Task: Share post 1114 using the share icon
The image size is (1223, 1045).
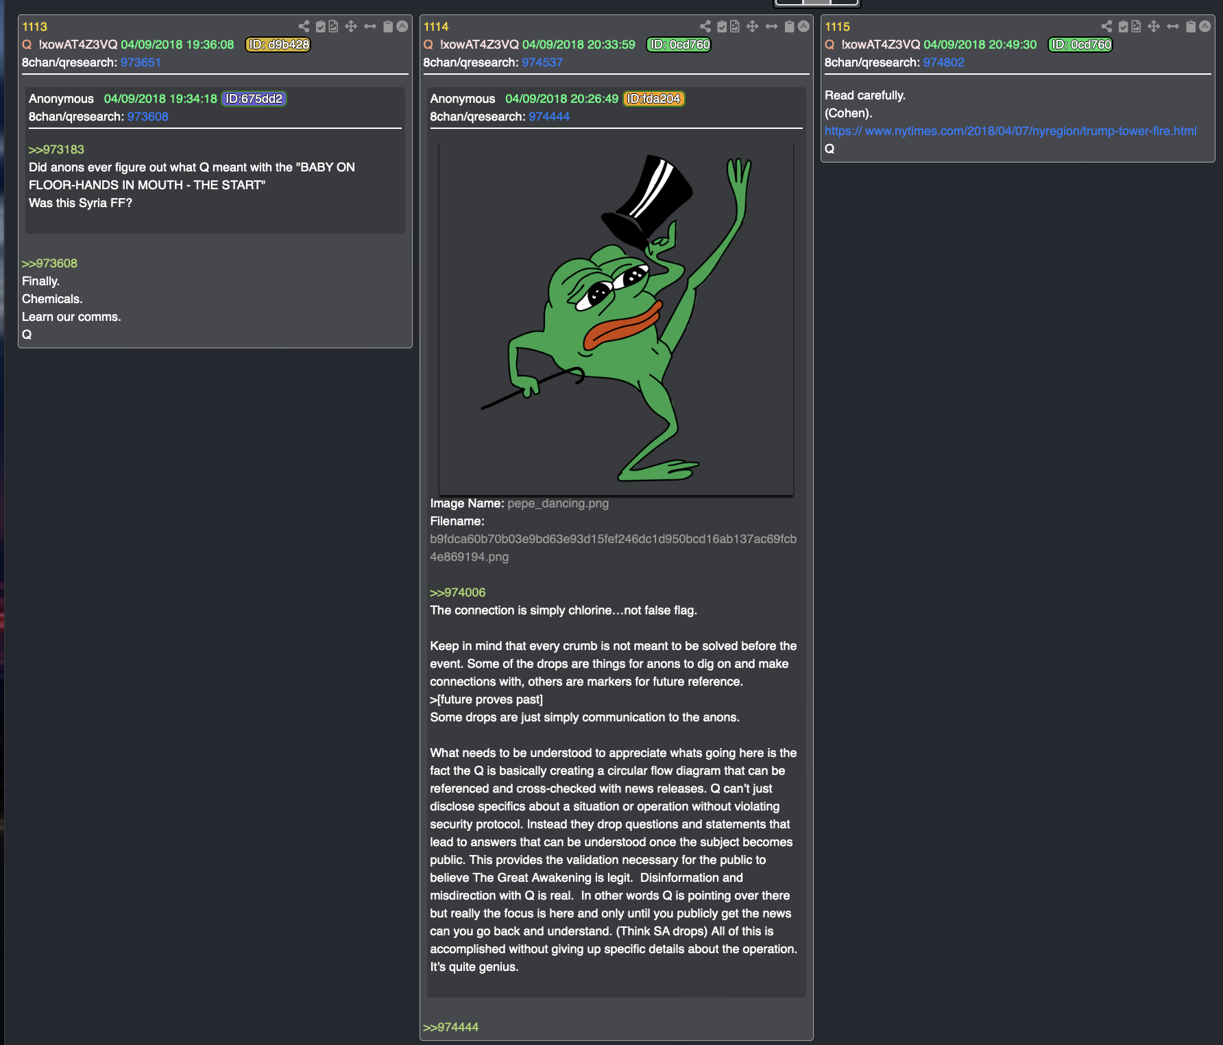Action: tap(705, 27)
